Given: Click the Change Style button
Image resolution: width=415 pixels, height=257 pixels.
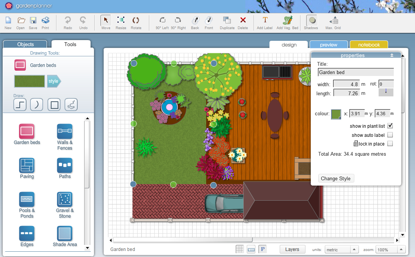Looking at the screenshot, I should (336, 178).
